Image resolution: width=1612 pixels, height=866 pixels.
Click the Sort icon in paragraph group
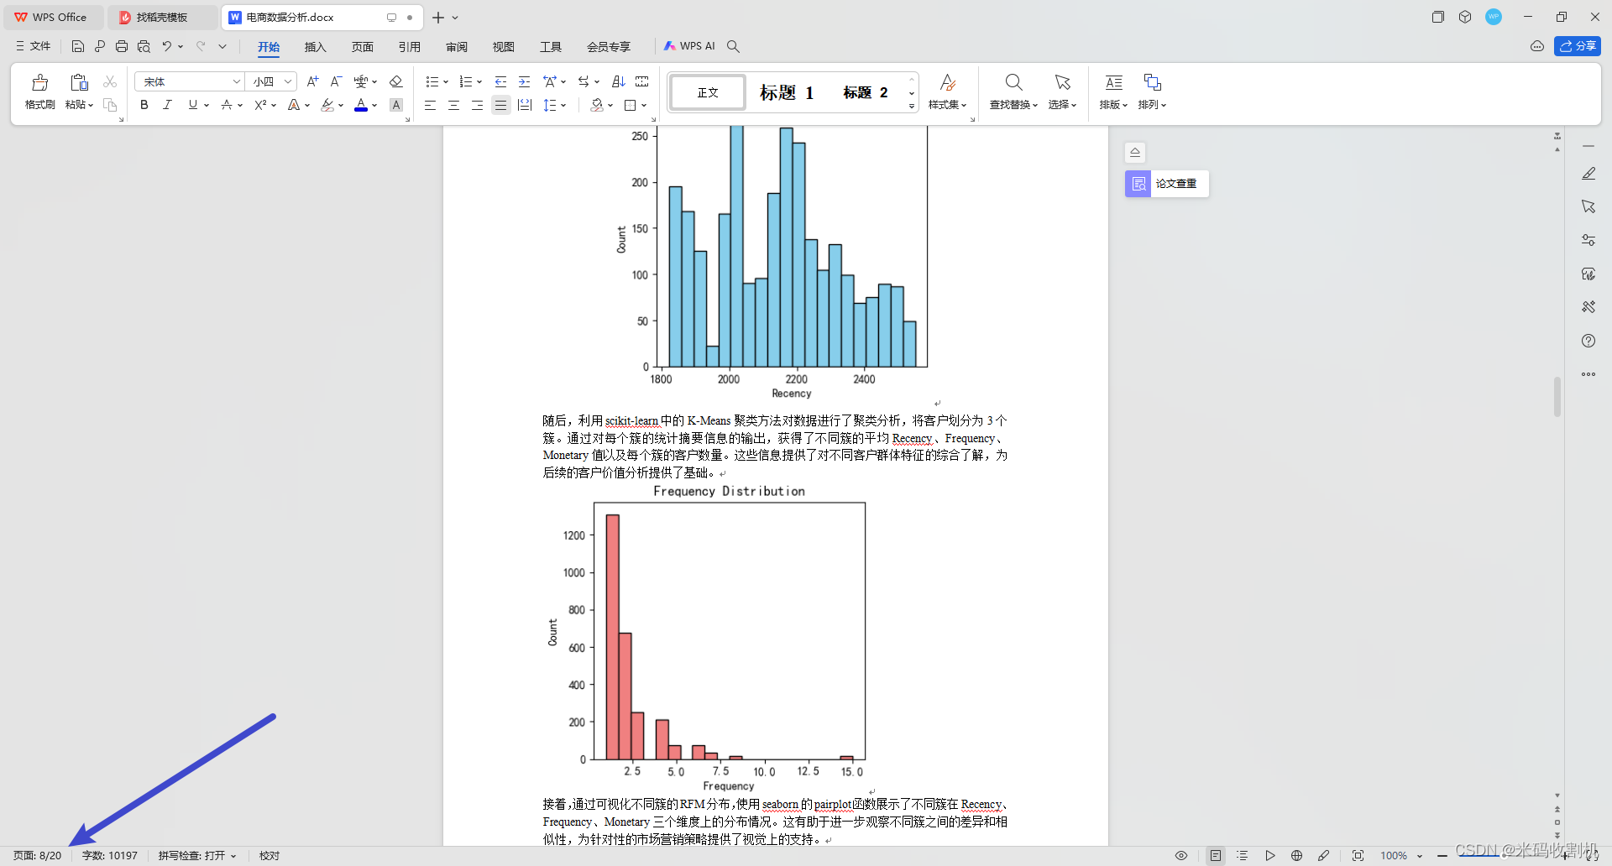pos(619,81)
